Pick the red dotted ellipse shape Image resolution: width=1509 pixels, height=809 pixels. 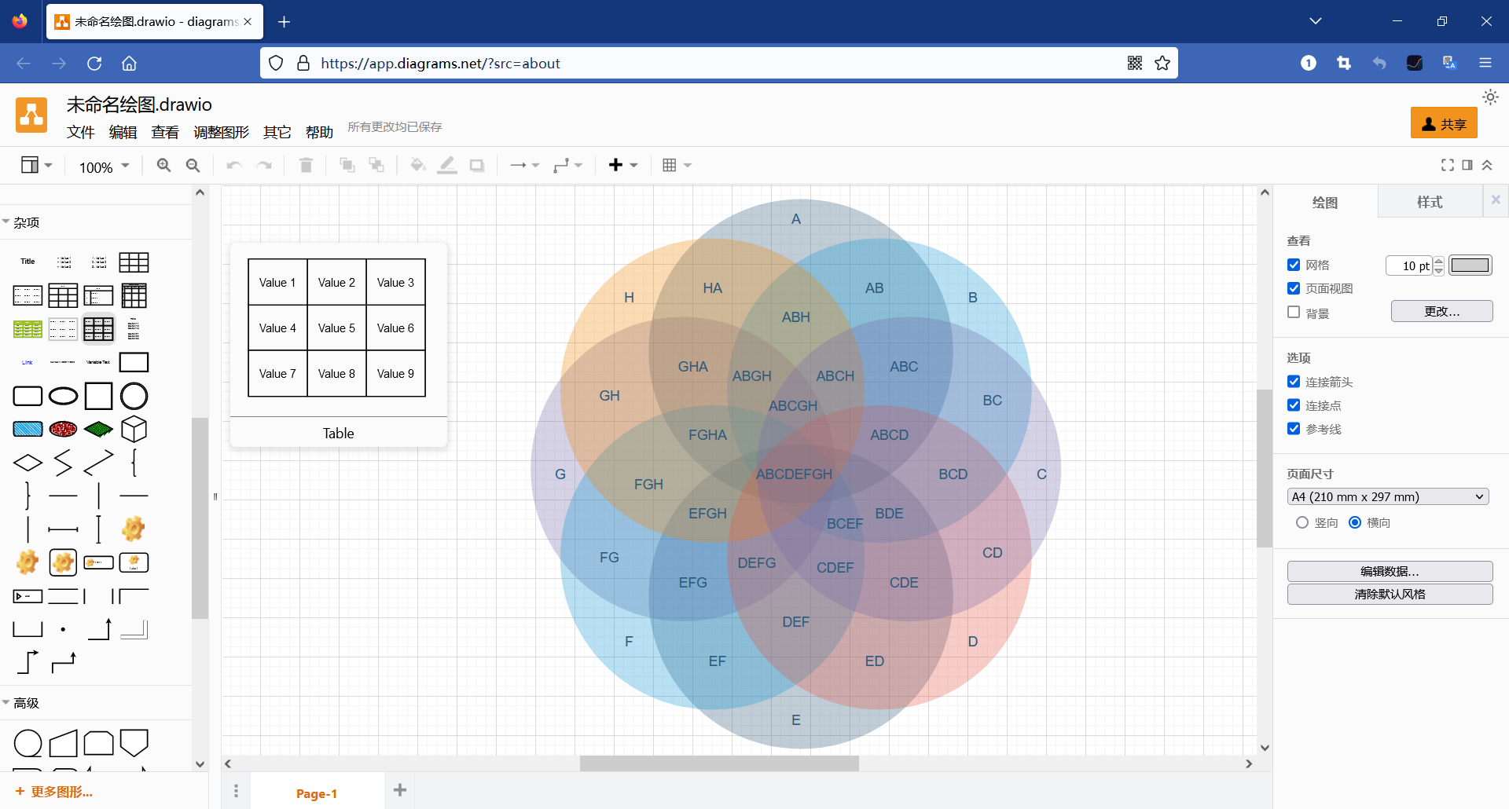point(63,429)
